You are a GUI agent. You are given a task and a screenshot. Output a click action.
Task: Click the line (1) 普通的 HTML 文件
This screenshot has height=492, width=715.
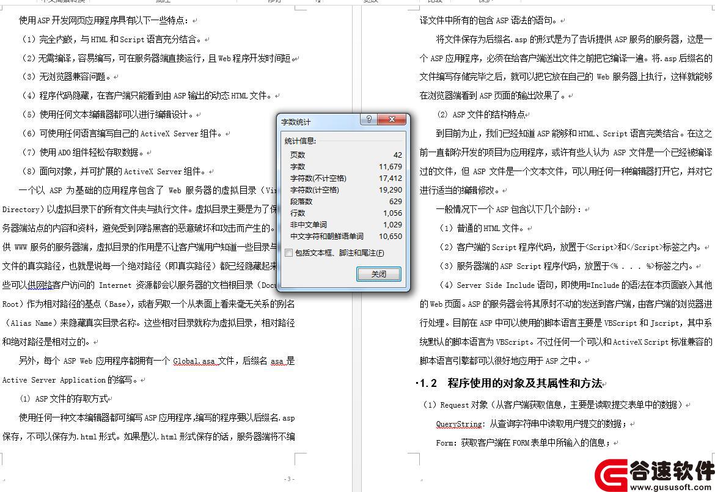(484, 228)
